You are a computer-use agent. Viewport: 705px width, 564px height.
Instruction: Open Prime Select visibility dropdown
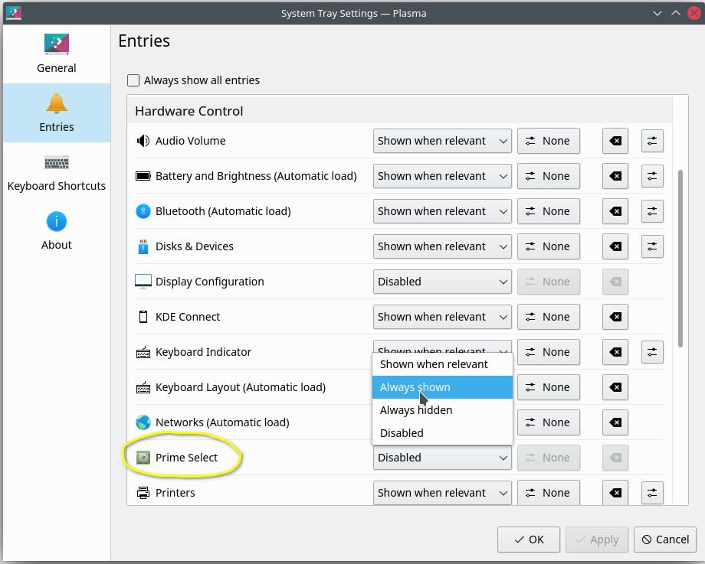coord(442,458)
